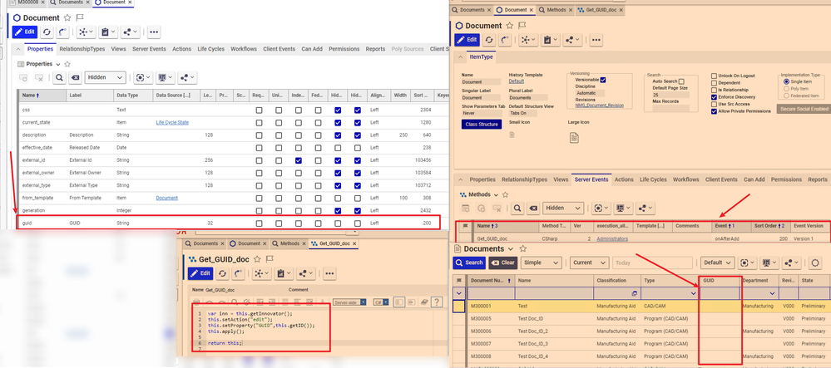Open the Hidden dropdown in Properties toolbar

[105, 77]
